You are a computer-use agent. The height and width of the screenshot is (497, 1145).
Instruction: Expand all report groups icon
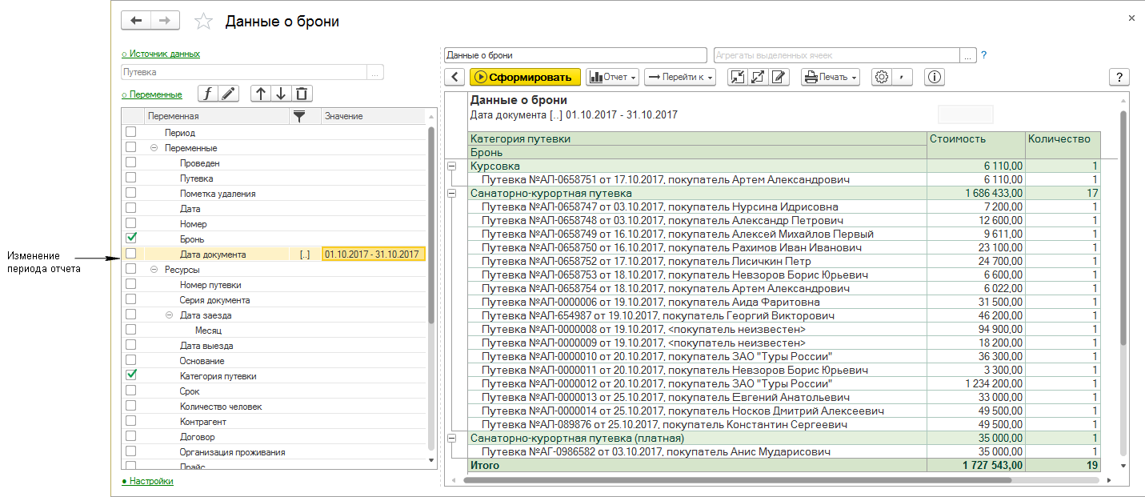click(x=757, y=77)
